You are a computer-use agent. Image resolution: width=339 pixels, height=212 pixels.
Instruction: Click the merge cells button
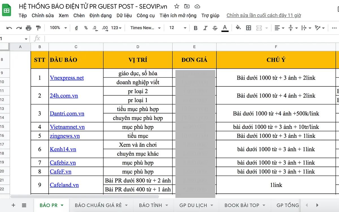(259, 28)
